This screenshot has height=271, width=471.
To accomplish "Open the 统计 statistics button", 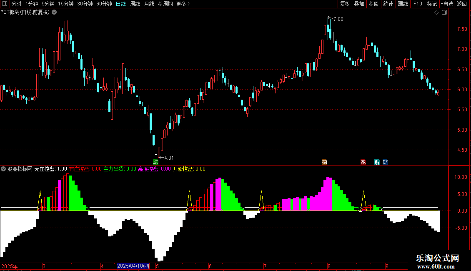I will tap(388, 4).
